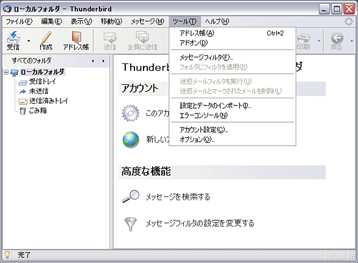Viewport: 358px width, 263px height.
Task: Click the status bar lightbulb icon
Action: (7, 255)
